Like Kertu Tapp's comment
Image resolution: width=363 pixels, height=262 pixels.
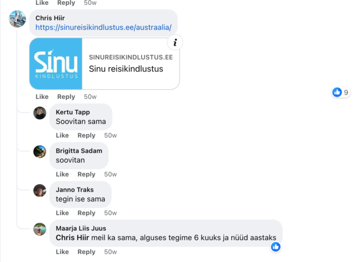pos(62,135)
